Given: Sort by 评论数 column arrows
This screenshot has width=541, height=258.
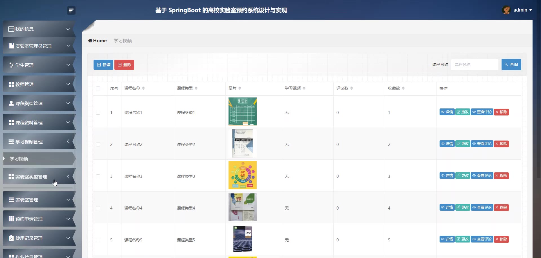Looking at the screenshot, I should [352, 88].
